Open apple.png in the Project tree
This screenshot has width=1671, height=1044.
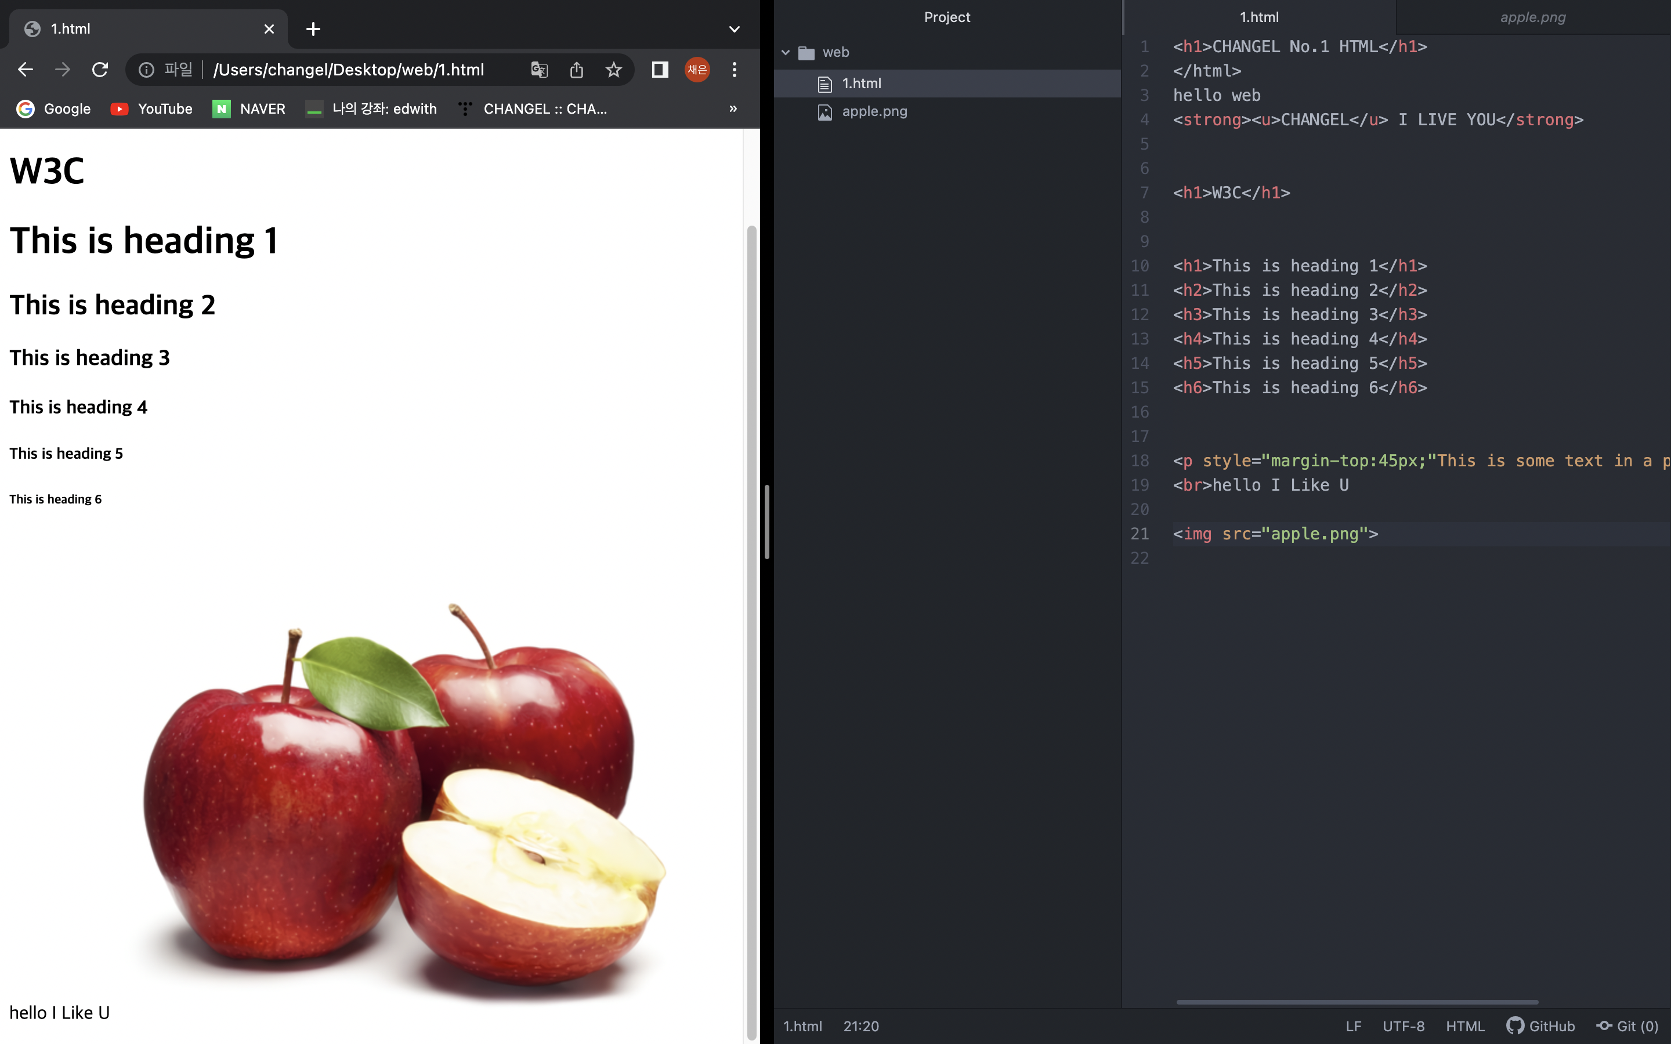point(947,112)
